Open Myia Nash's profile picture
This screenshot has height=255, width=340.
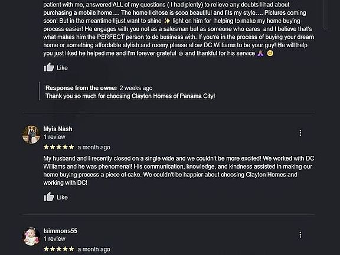(x=31, y=135)
